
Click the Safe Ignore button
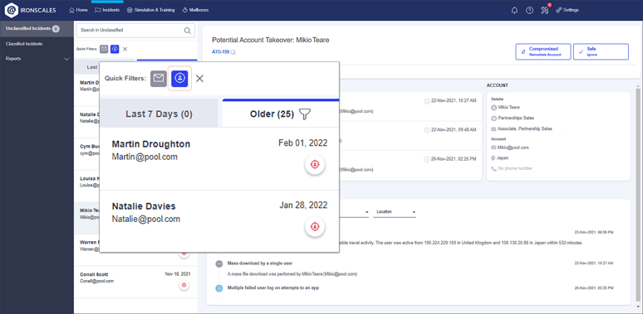coord(601,51)
